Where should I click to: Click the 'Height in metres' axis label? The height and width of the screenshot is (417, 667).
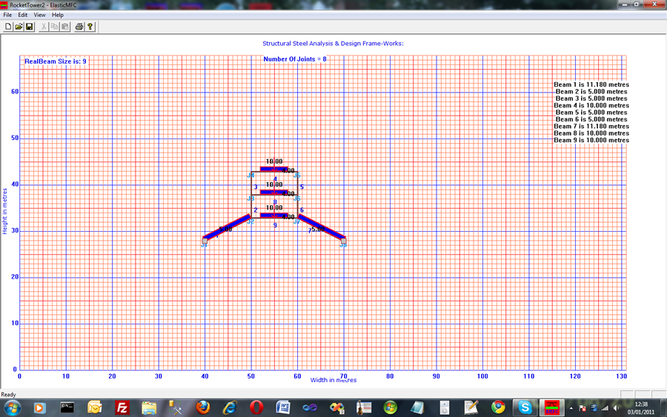(x=4, y=211)
